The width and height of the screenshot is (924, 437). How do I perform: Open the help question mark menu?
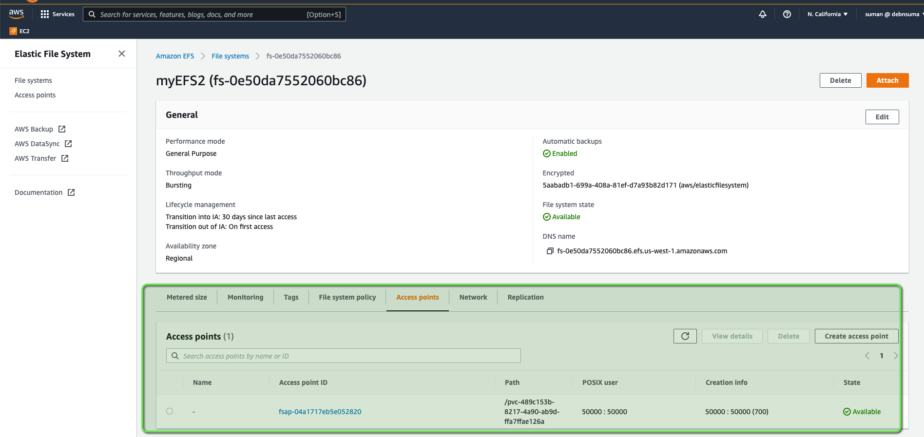787,14
